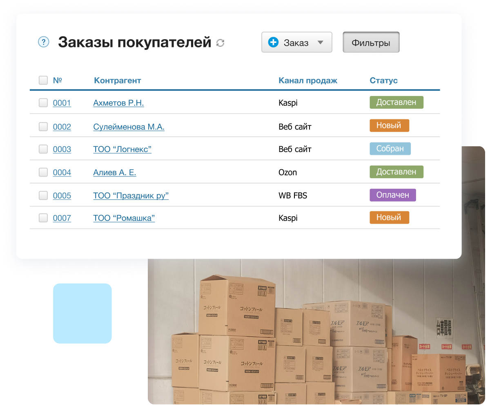The width and height of the screenshot is (490, 414).
Task: Tick the checkbox for order 0004
Action: coord(43,172)
